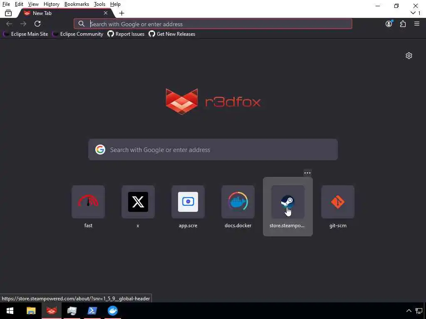
Task: Click the search icon in address bar
Action: pyautogui.click(x=81, y=24)
